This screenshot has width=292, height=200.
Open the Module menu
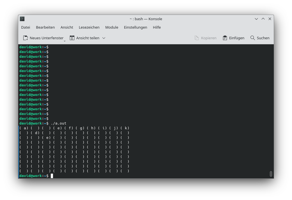pos(112,27)
